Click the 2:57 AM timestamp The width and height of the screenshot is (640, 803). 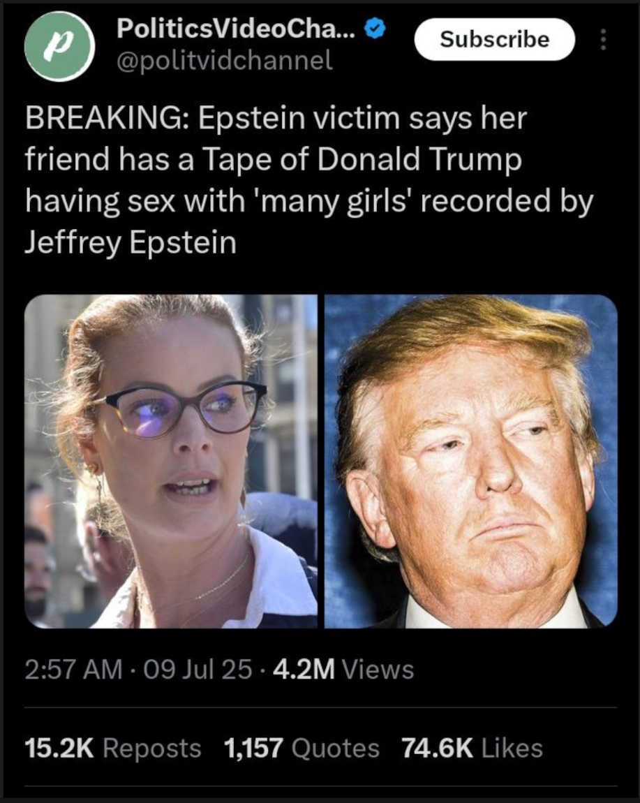click(74, 670)
